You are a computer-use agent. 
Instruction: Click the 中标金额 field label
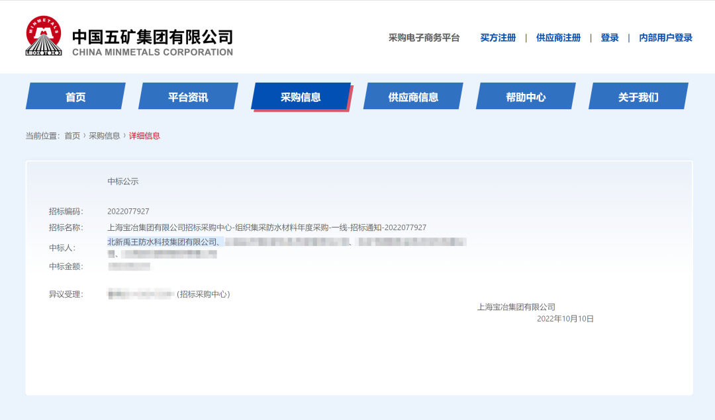pyautogui.click(x=66, y=267)
